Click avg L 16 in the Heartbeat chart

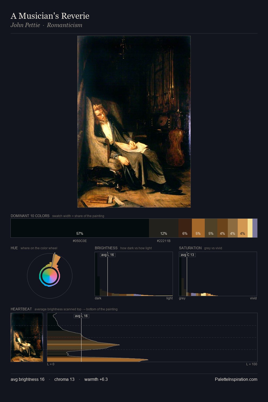tap(81, 316)
